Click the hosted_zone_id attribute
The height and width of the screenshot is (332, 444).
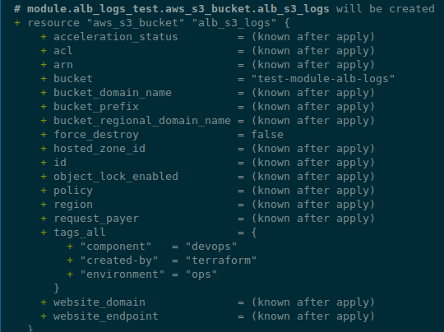click(99, 149)
